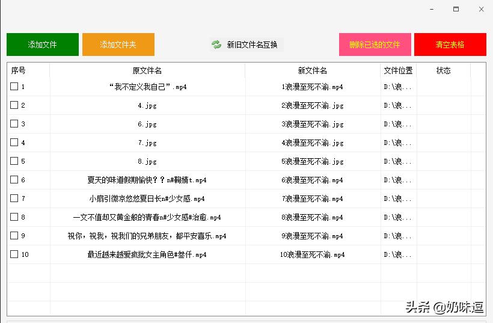
Task: Click the 新文件名 column header
Action: pos(313,70)
